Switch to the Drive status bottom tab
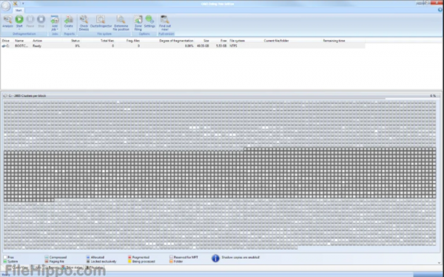Viewport: 444px width, 277px height. click(73, 267)
